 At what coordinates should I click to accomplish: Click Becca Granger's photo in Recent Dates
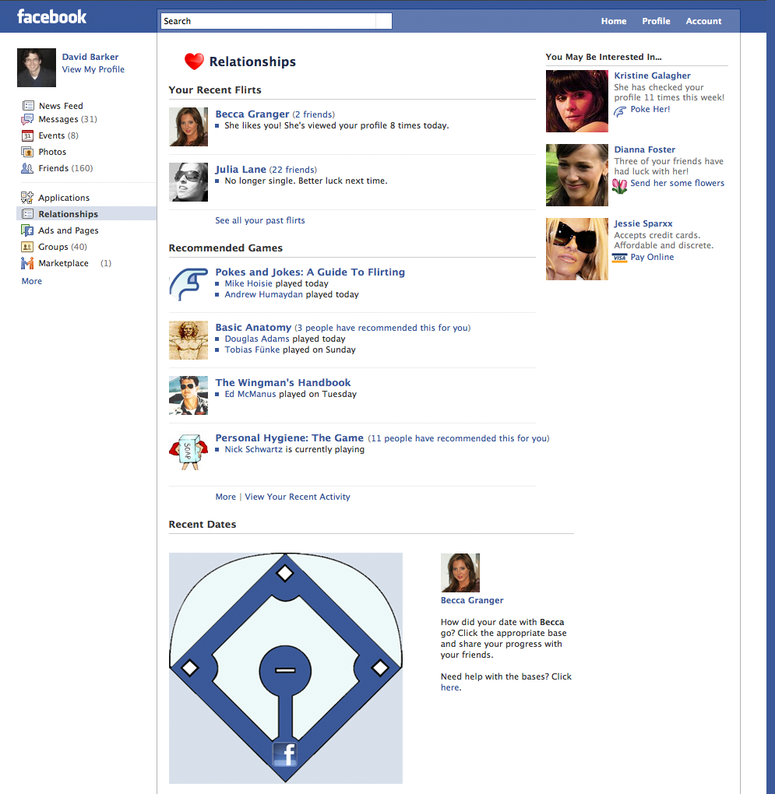click(460, 573)
